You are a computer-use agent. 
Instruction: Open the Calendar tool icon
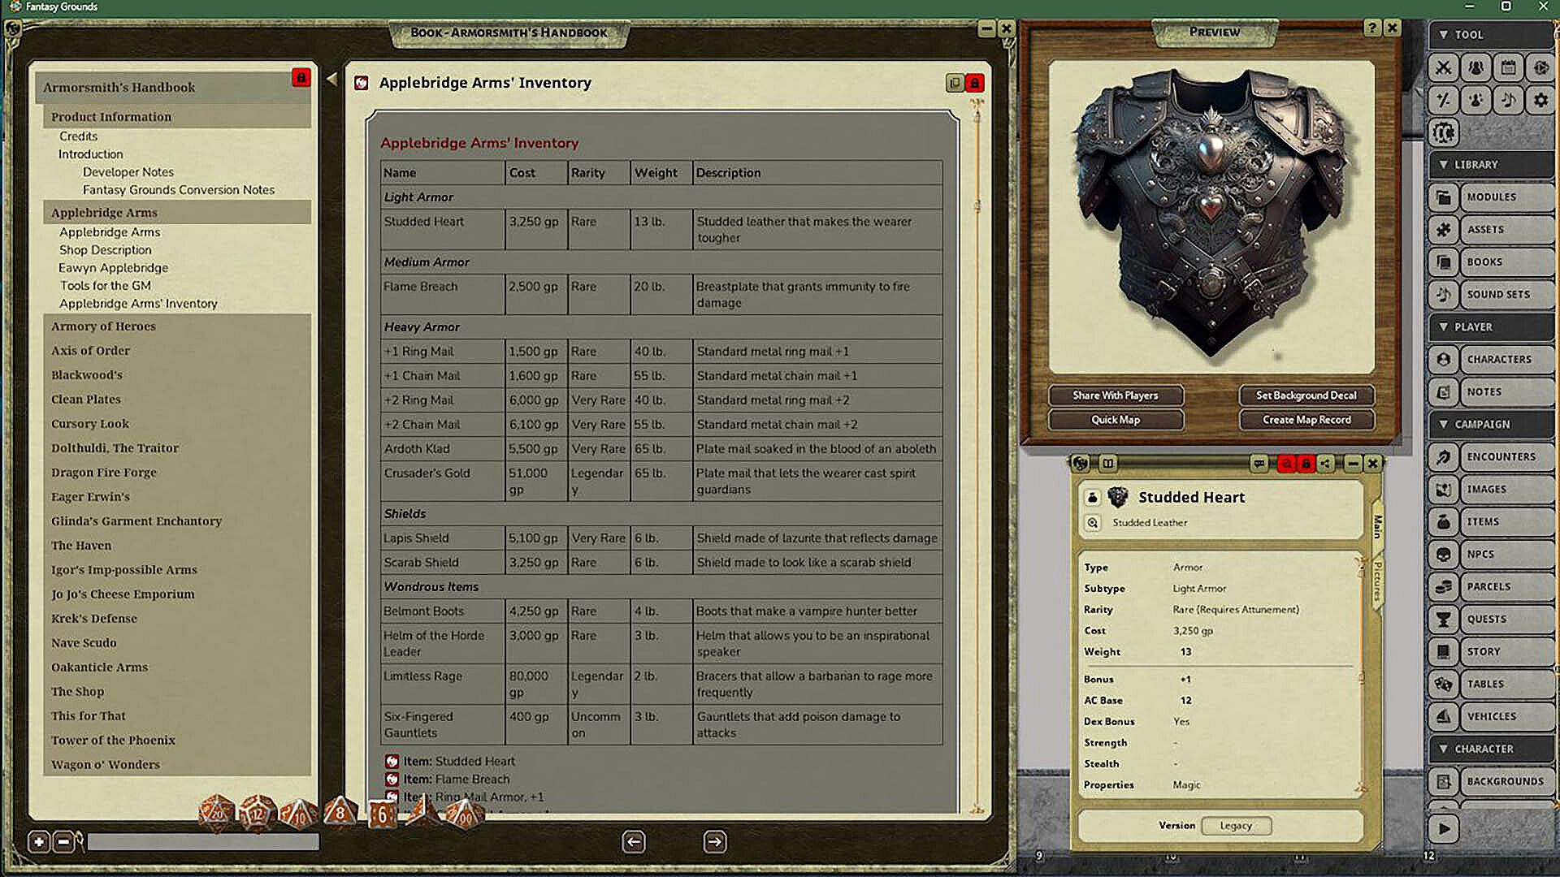[x=1509, y=67]
